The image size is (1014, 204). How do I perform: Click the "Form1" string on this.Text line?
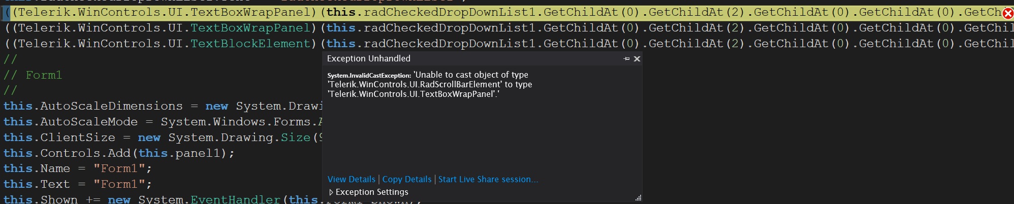click(x=122, y=184)
